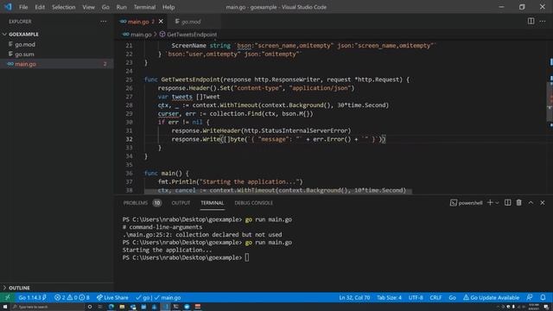Viewport: 553px width, 311px height.
Task: Maximize the panel with chevron up
Action: coord(531,203)
